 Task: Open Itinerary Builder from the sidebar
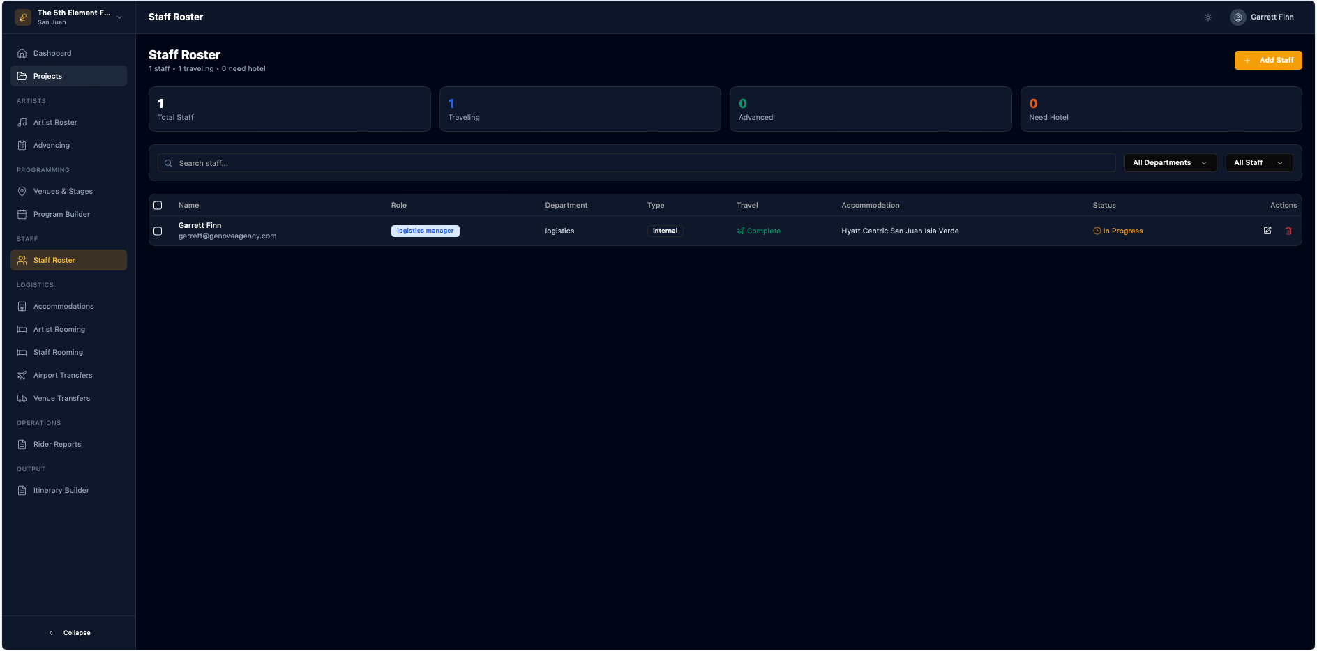pyautogui.click(x=61, y=491)
